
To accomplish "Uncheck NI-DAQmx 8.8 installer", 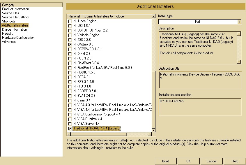I will (x=70, y=45).
